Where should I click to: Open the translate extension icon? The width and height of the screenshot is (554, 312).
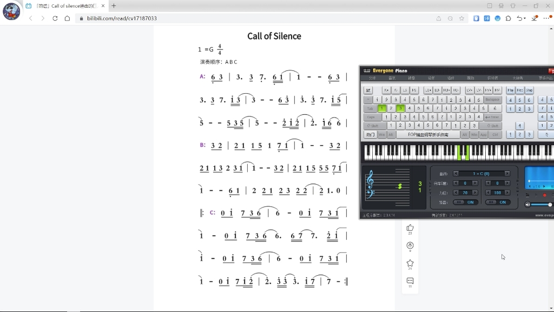click(487, 18)
